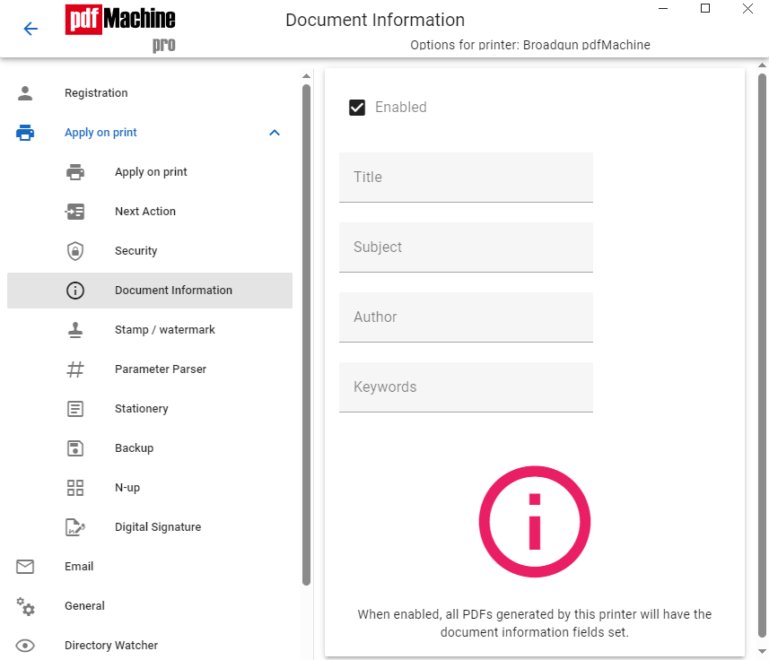Click the N-up grid icon
Image resolution: width=769 pixels, height=660 pixels.
click(x=75, y=488)
